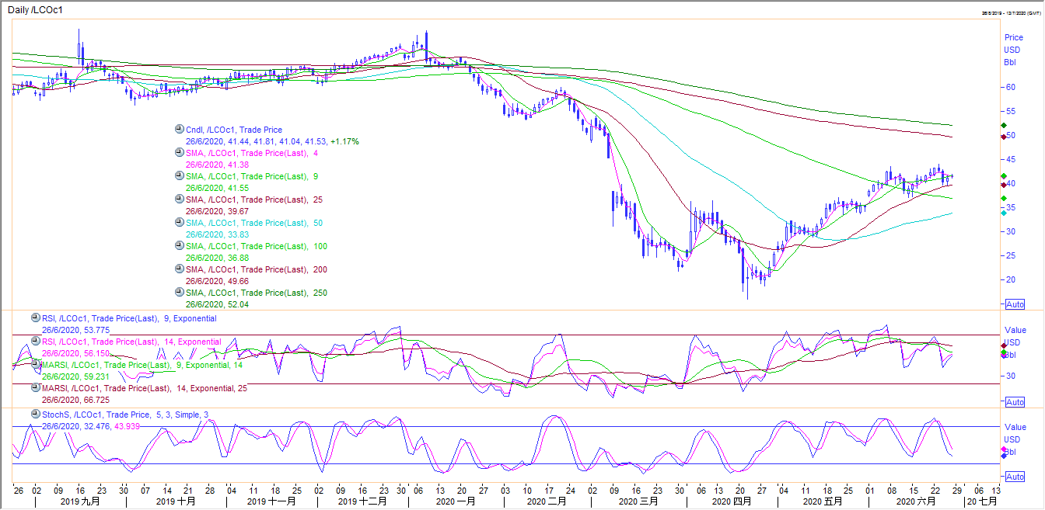Image resolution: width=1045 pixels, height=510 pixels.
Task: Select the SMA 250 value 52.04
Action: click(217, 305)
